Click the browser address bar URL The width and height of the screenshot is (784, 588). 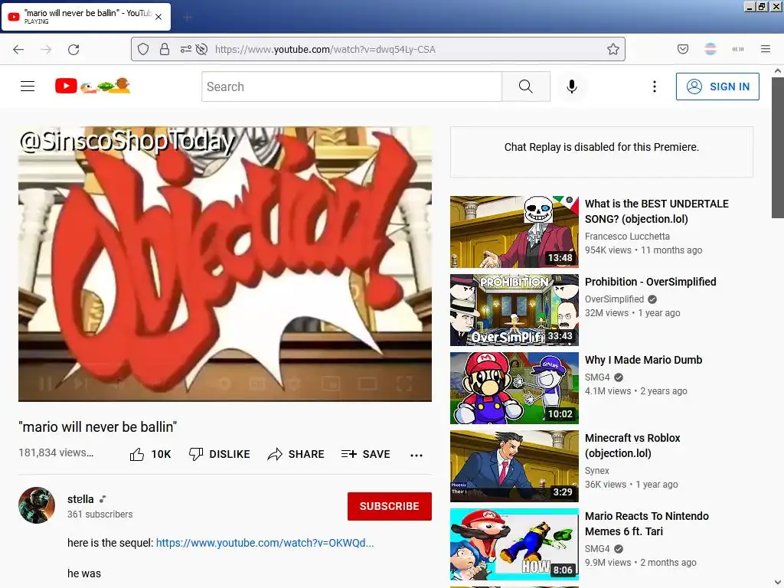point(325,49)
